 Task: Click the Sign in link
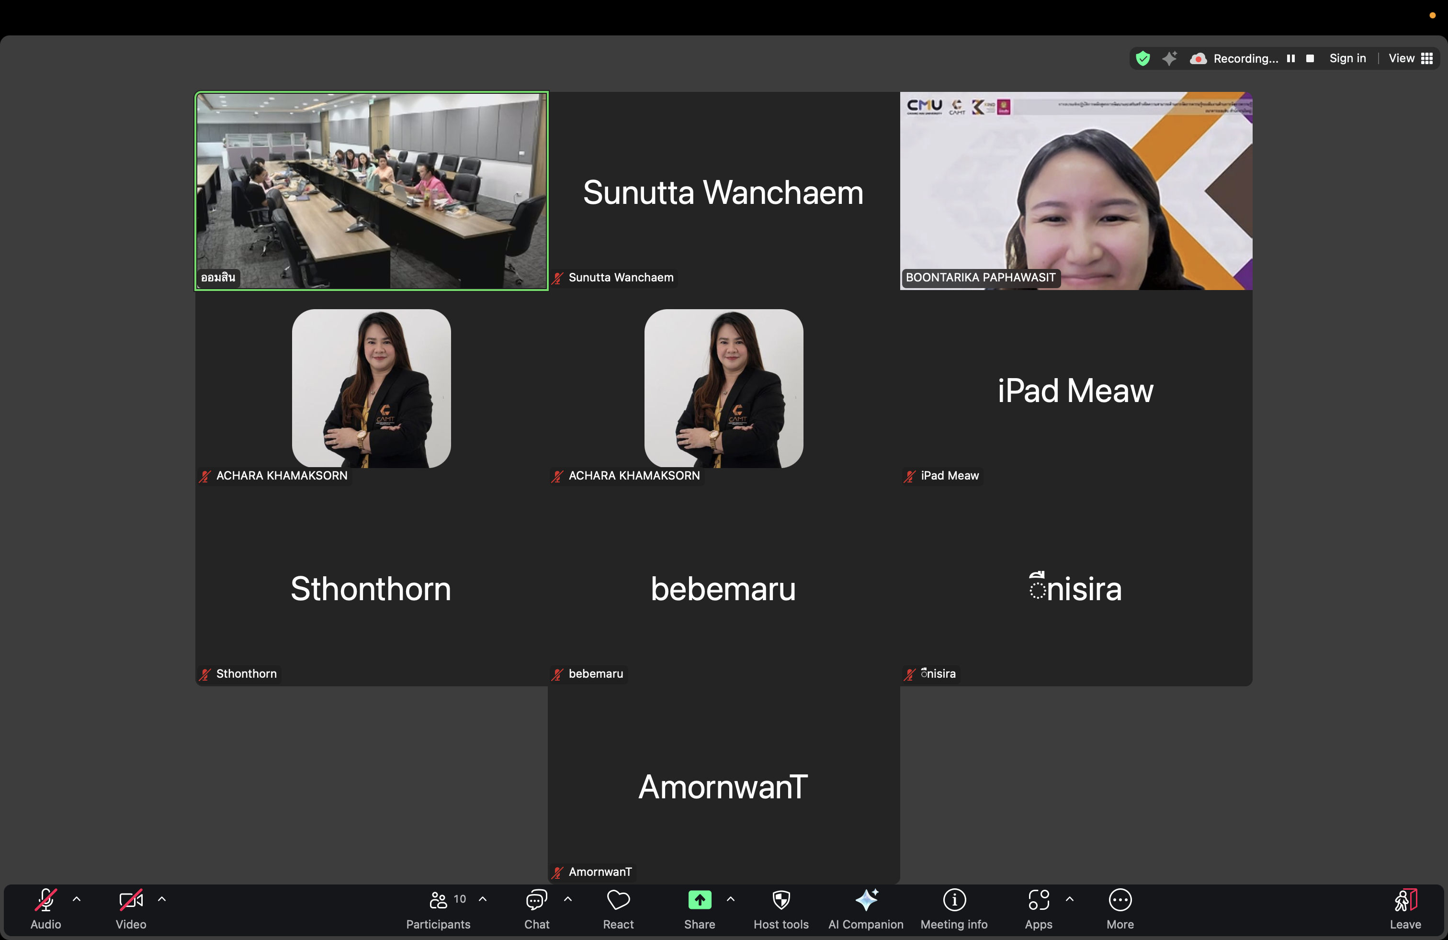[1347, 58]
